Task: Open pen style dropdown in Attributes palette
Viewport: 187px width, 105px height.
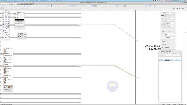Action: (x=20, y=18)
